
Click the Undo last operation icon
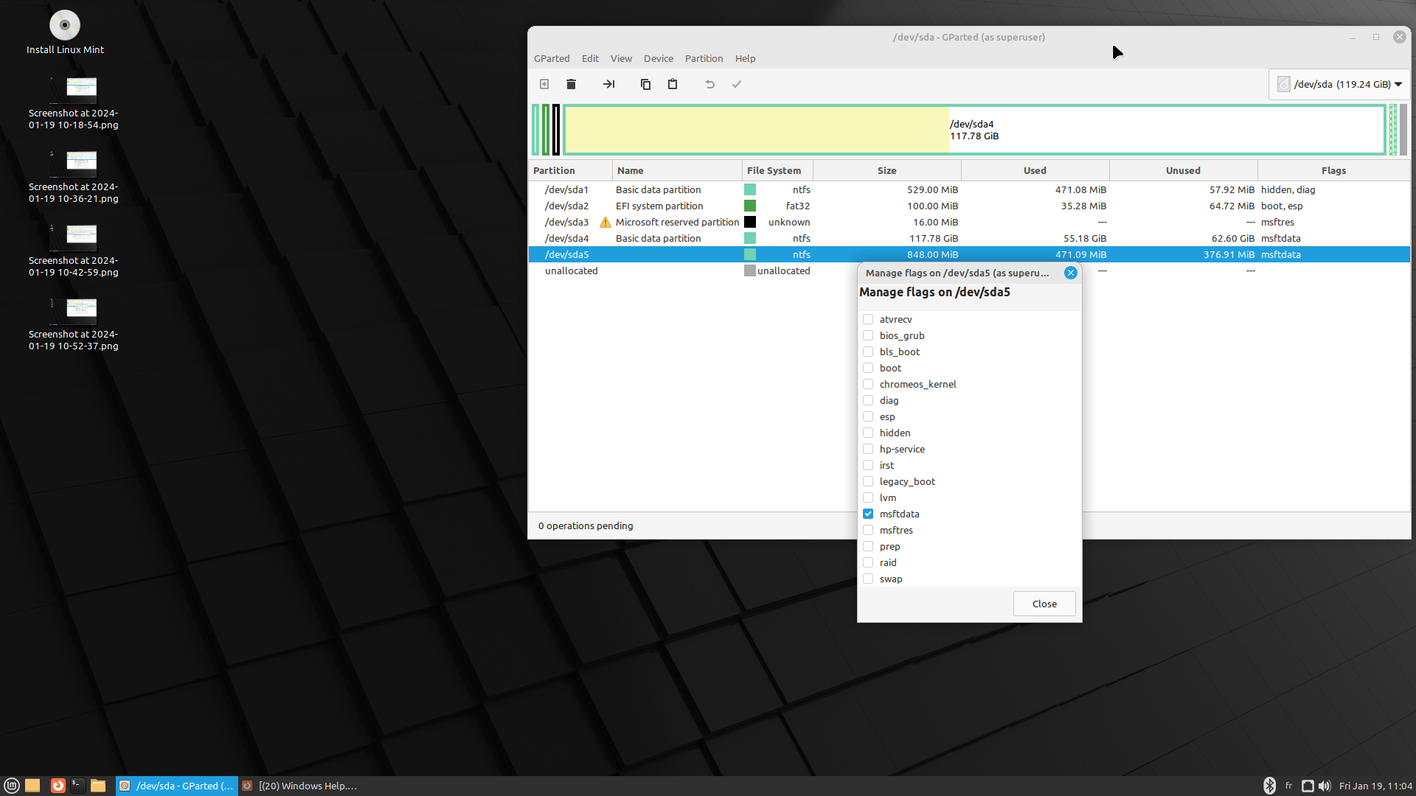709,84
